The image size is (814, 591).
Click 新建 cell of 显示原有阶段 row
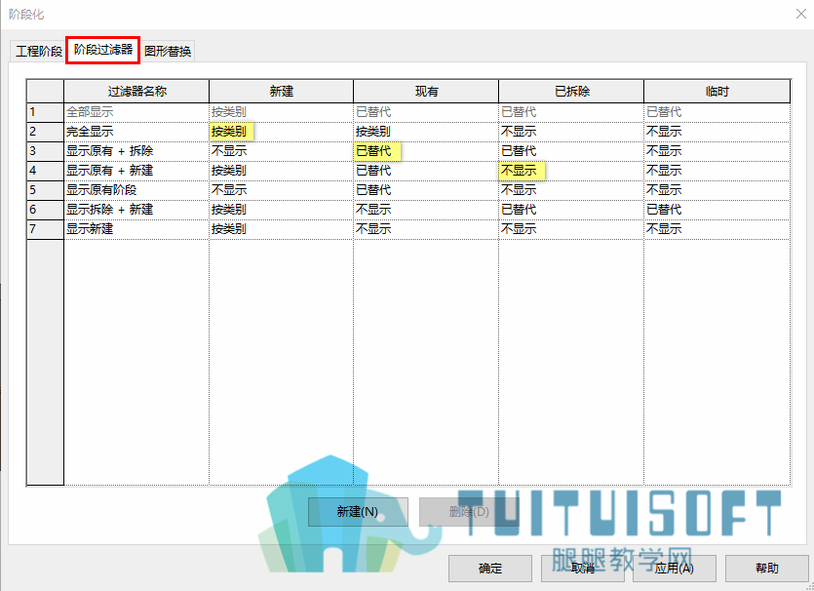click(x=282, y=190)
